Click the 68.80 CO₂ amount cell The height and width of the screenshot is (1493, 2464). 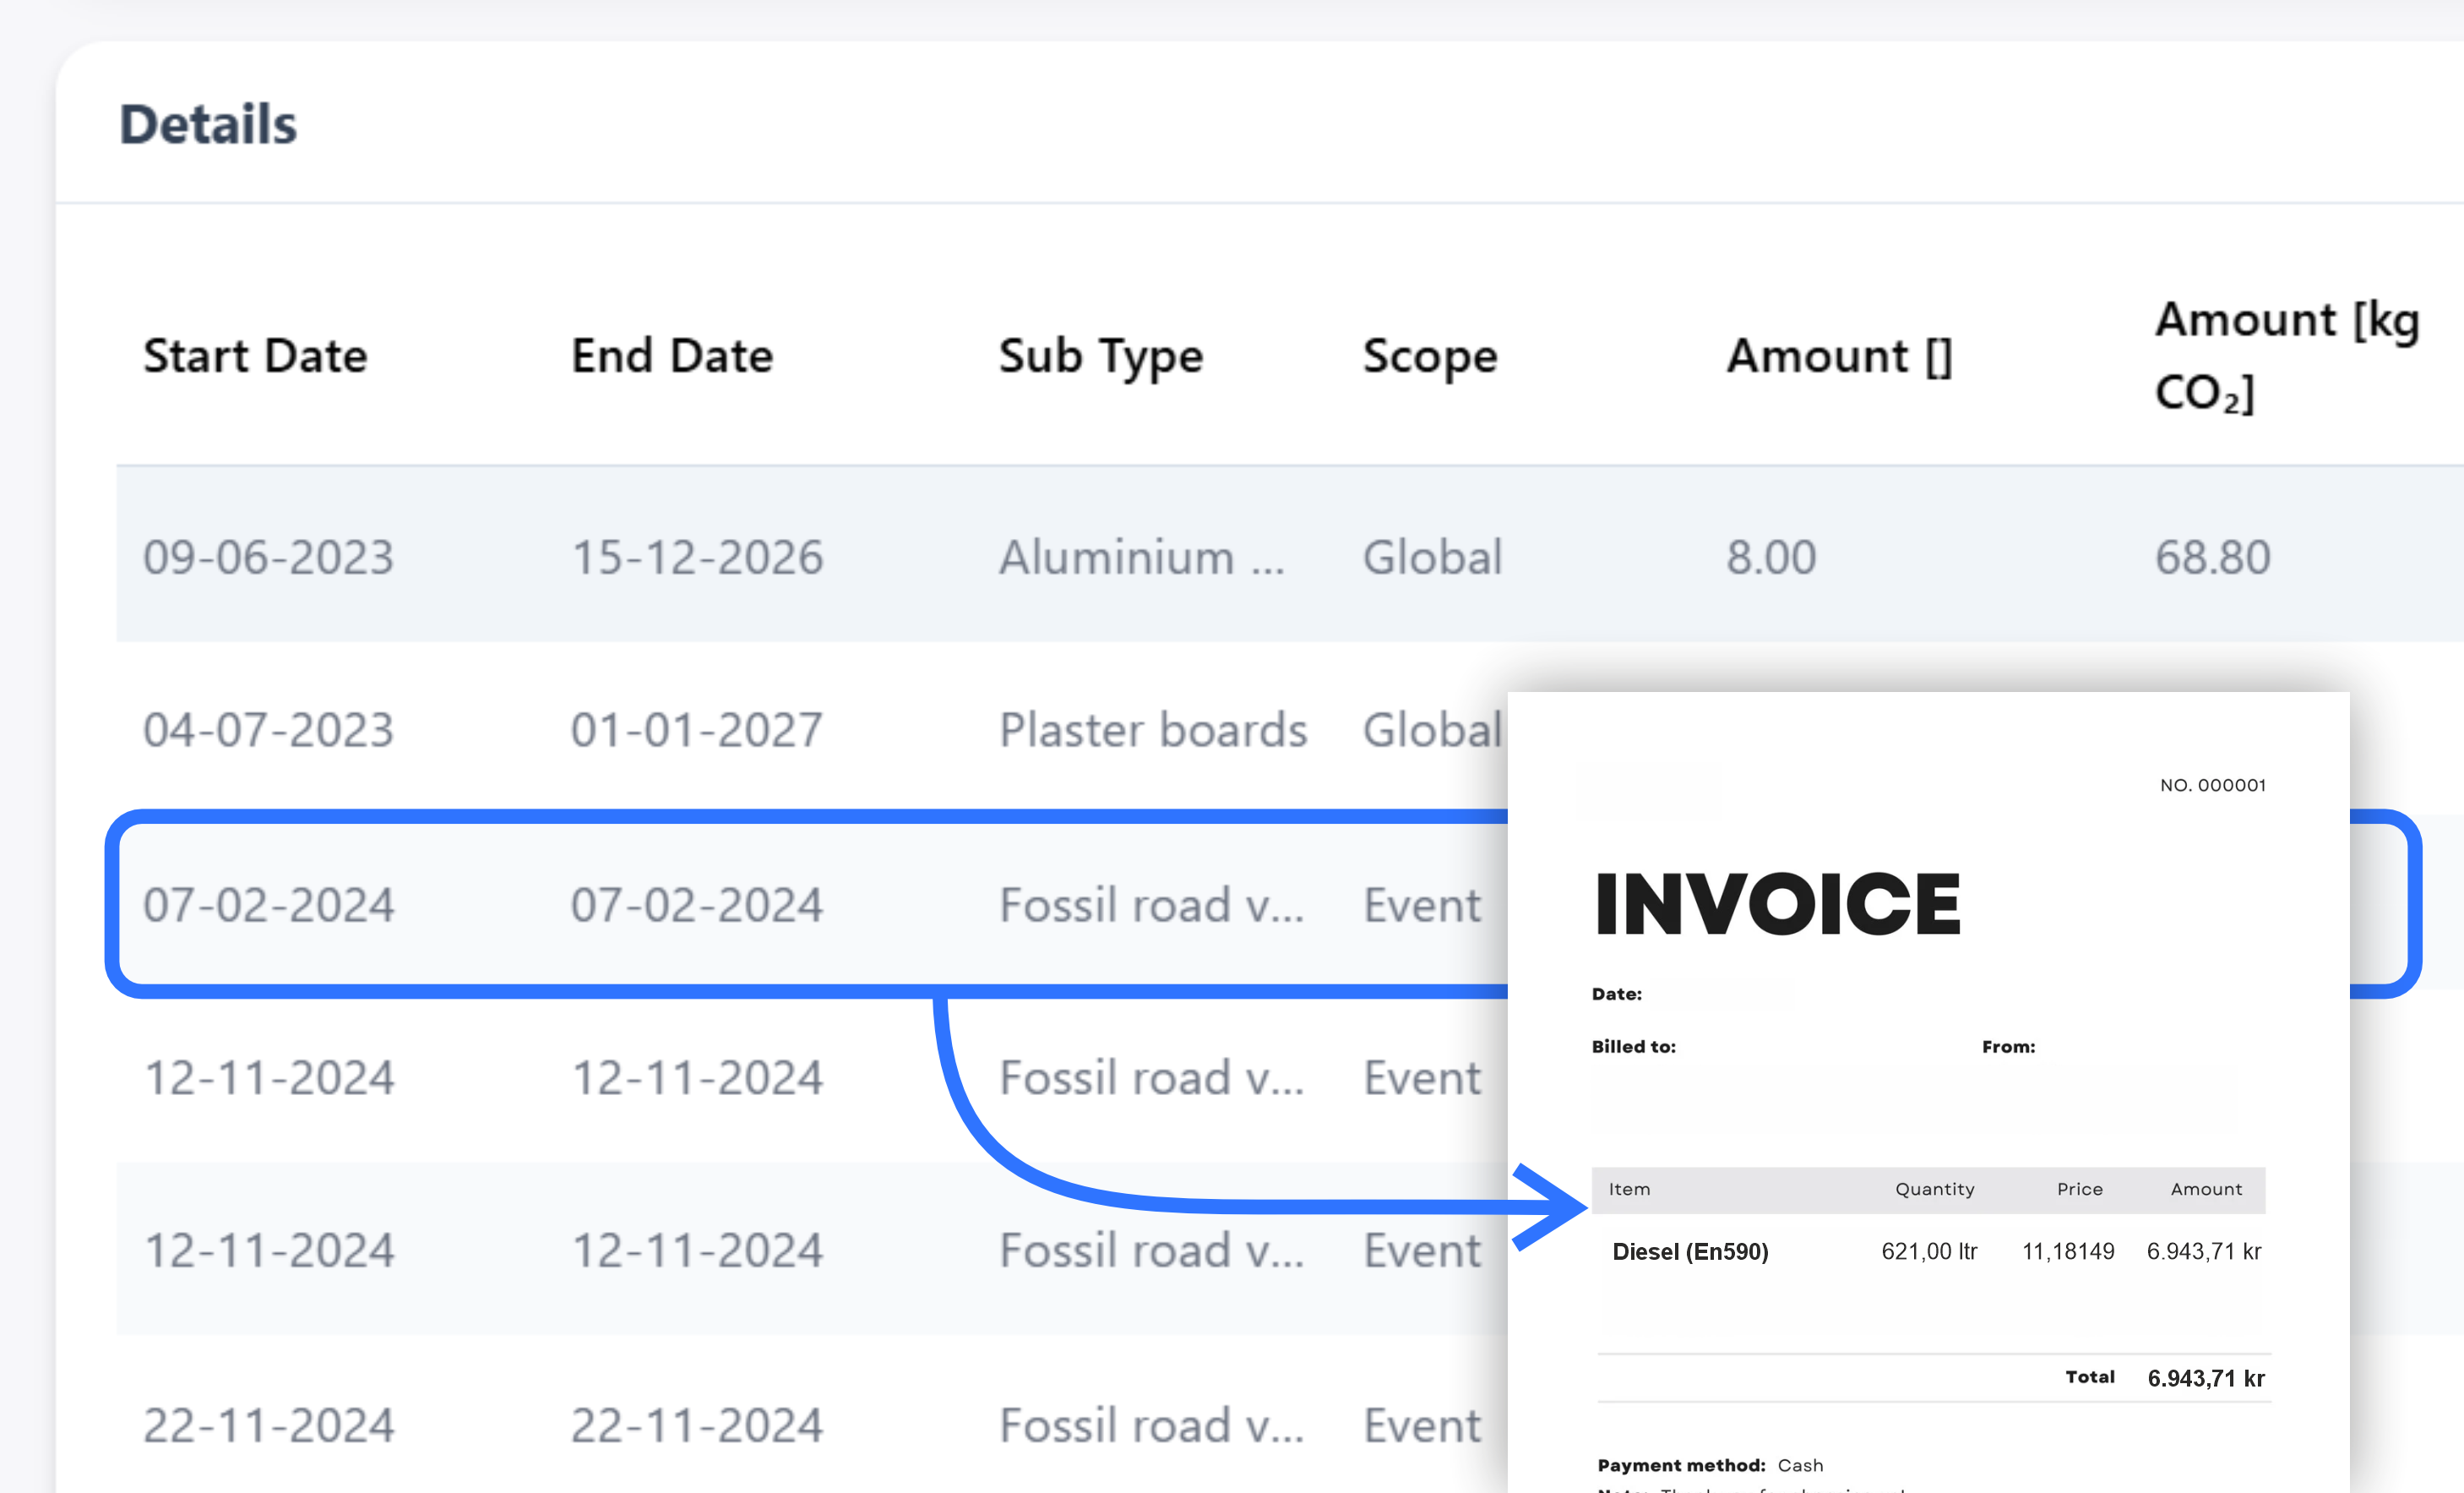[x=2212, y=557]
